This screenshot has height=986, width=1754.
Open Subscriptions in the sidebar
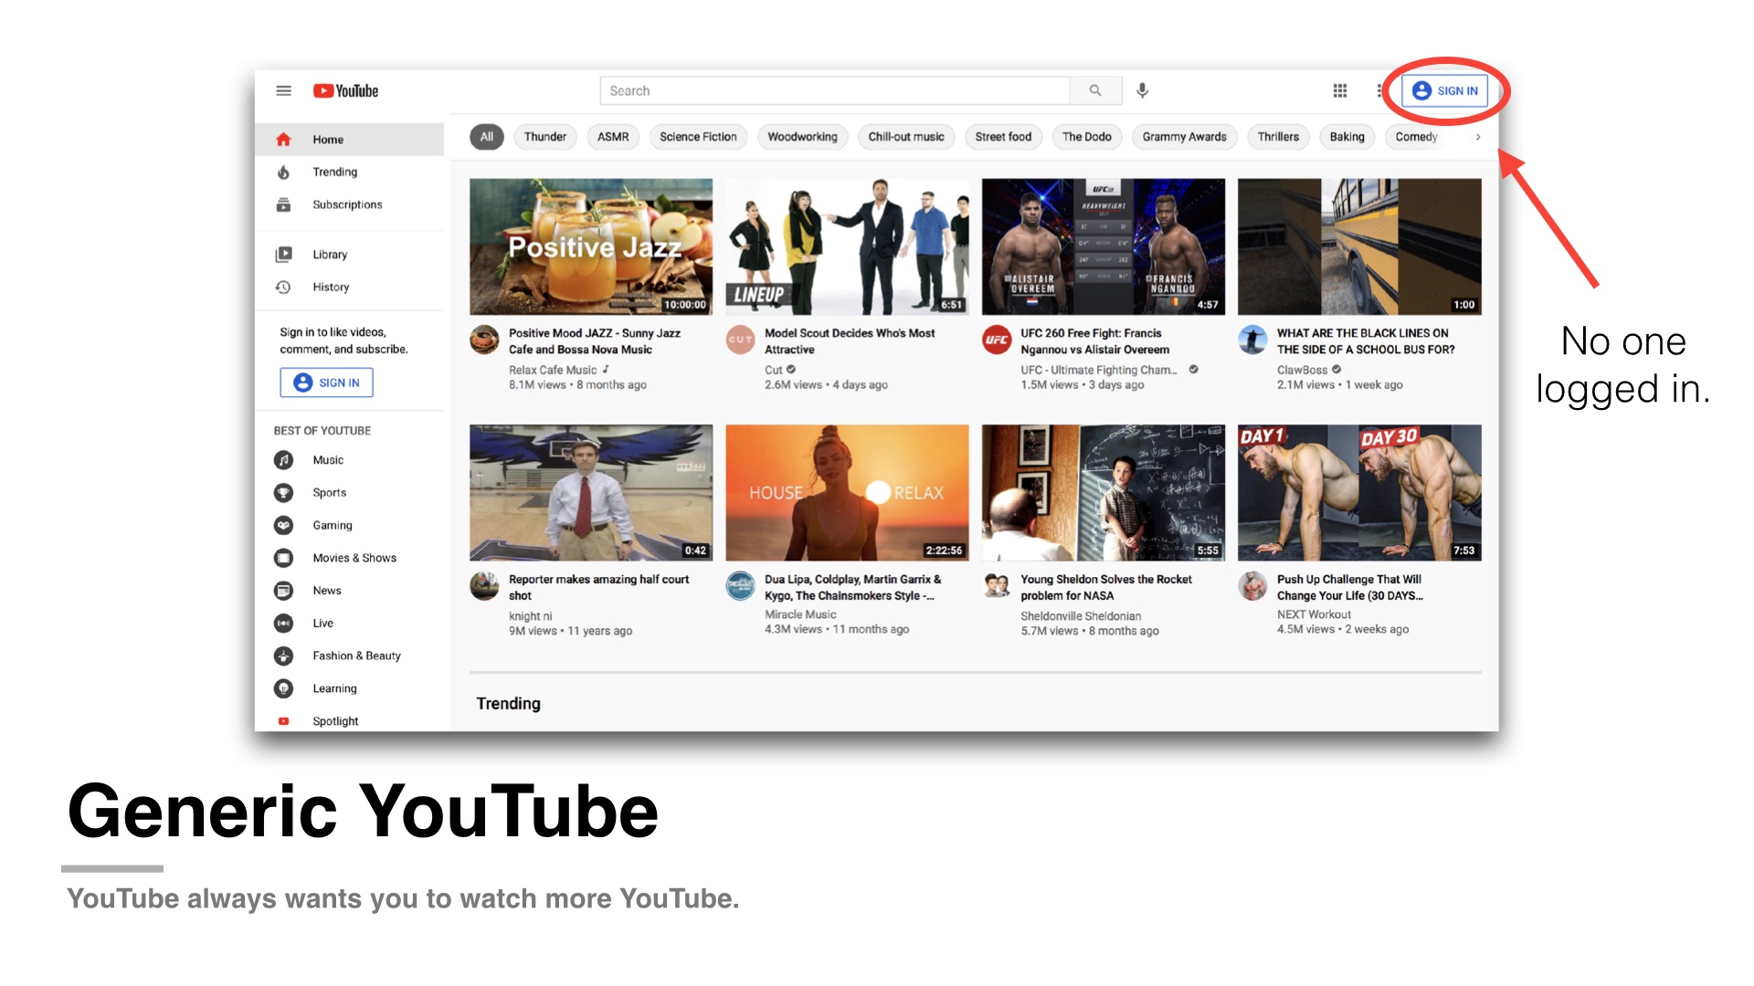coord(350,205)
